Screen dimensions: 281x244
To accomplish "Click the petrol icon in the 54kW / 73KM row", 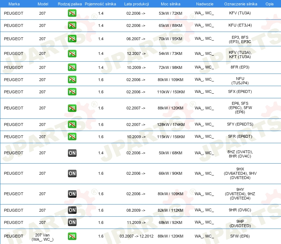I will pos(72,53).
